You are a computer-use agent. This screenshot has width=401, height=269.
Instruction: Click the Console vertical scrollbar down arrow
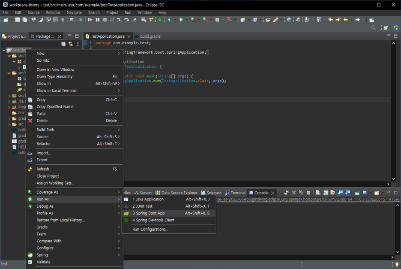(x=398, y=252)
